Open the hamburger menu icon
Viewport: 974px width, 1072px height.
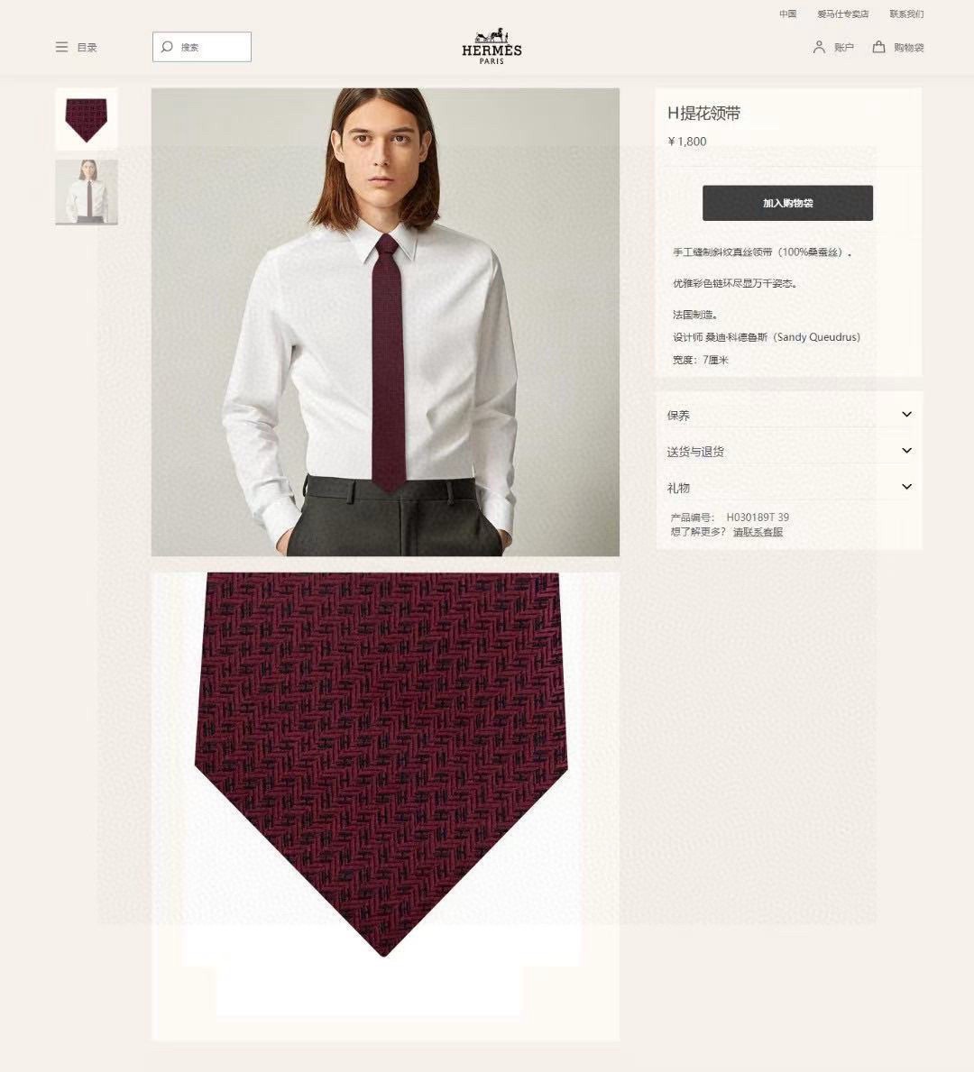tap(61, 47)
